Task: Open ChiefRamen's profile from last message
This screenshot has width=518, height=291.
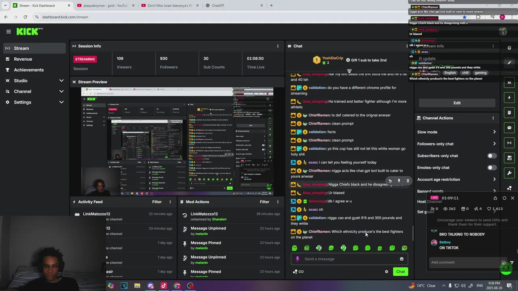Action: tap(319, 232)
